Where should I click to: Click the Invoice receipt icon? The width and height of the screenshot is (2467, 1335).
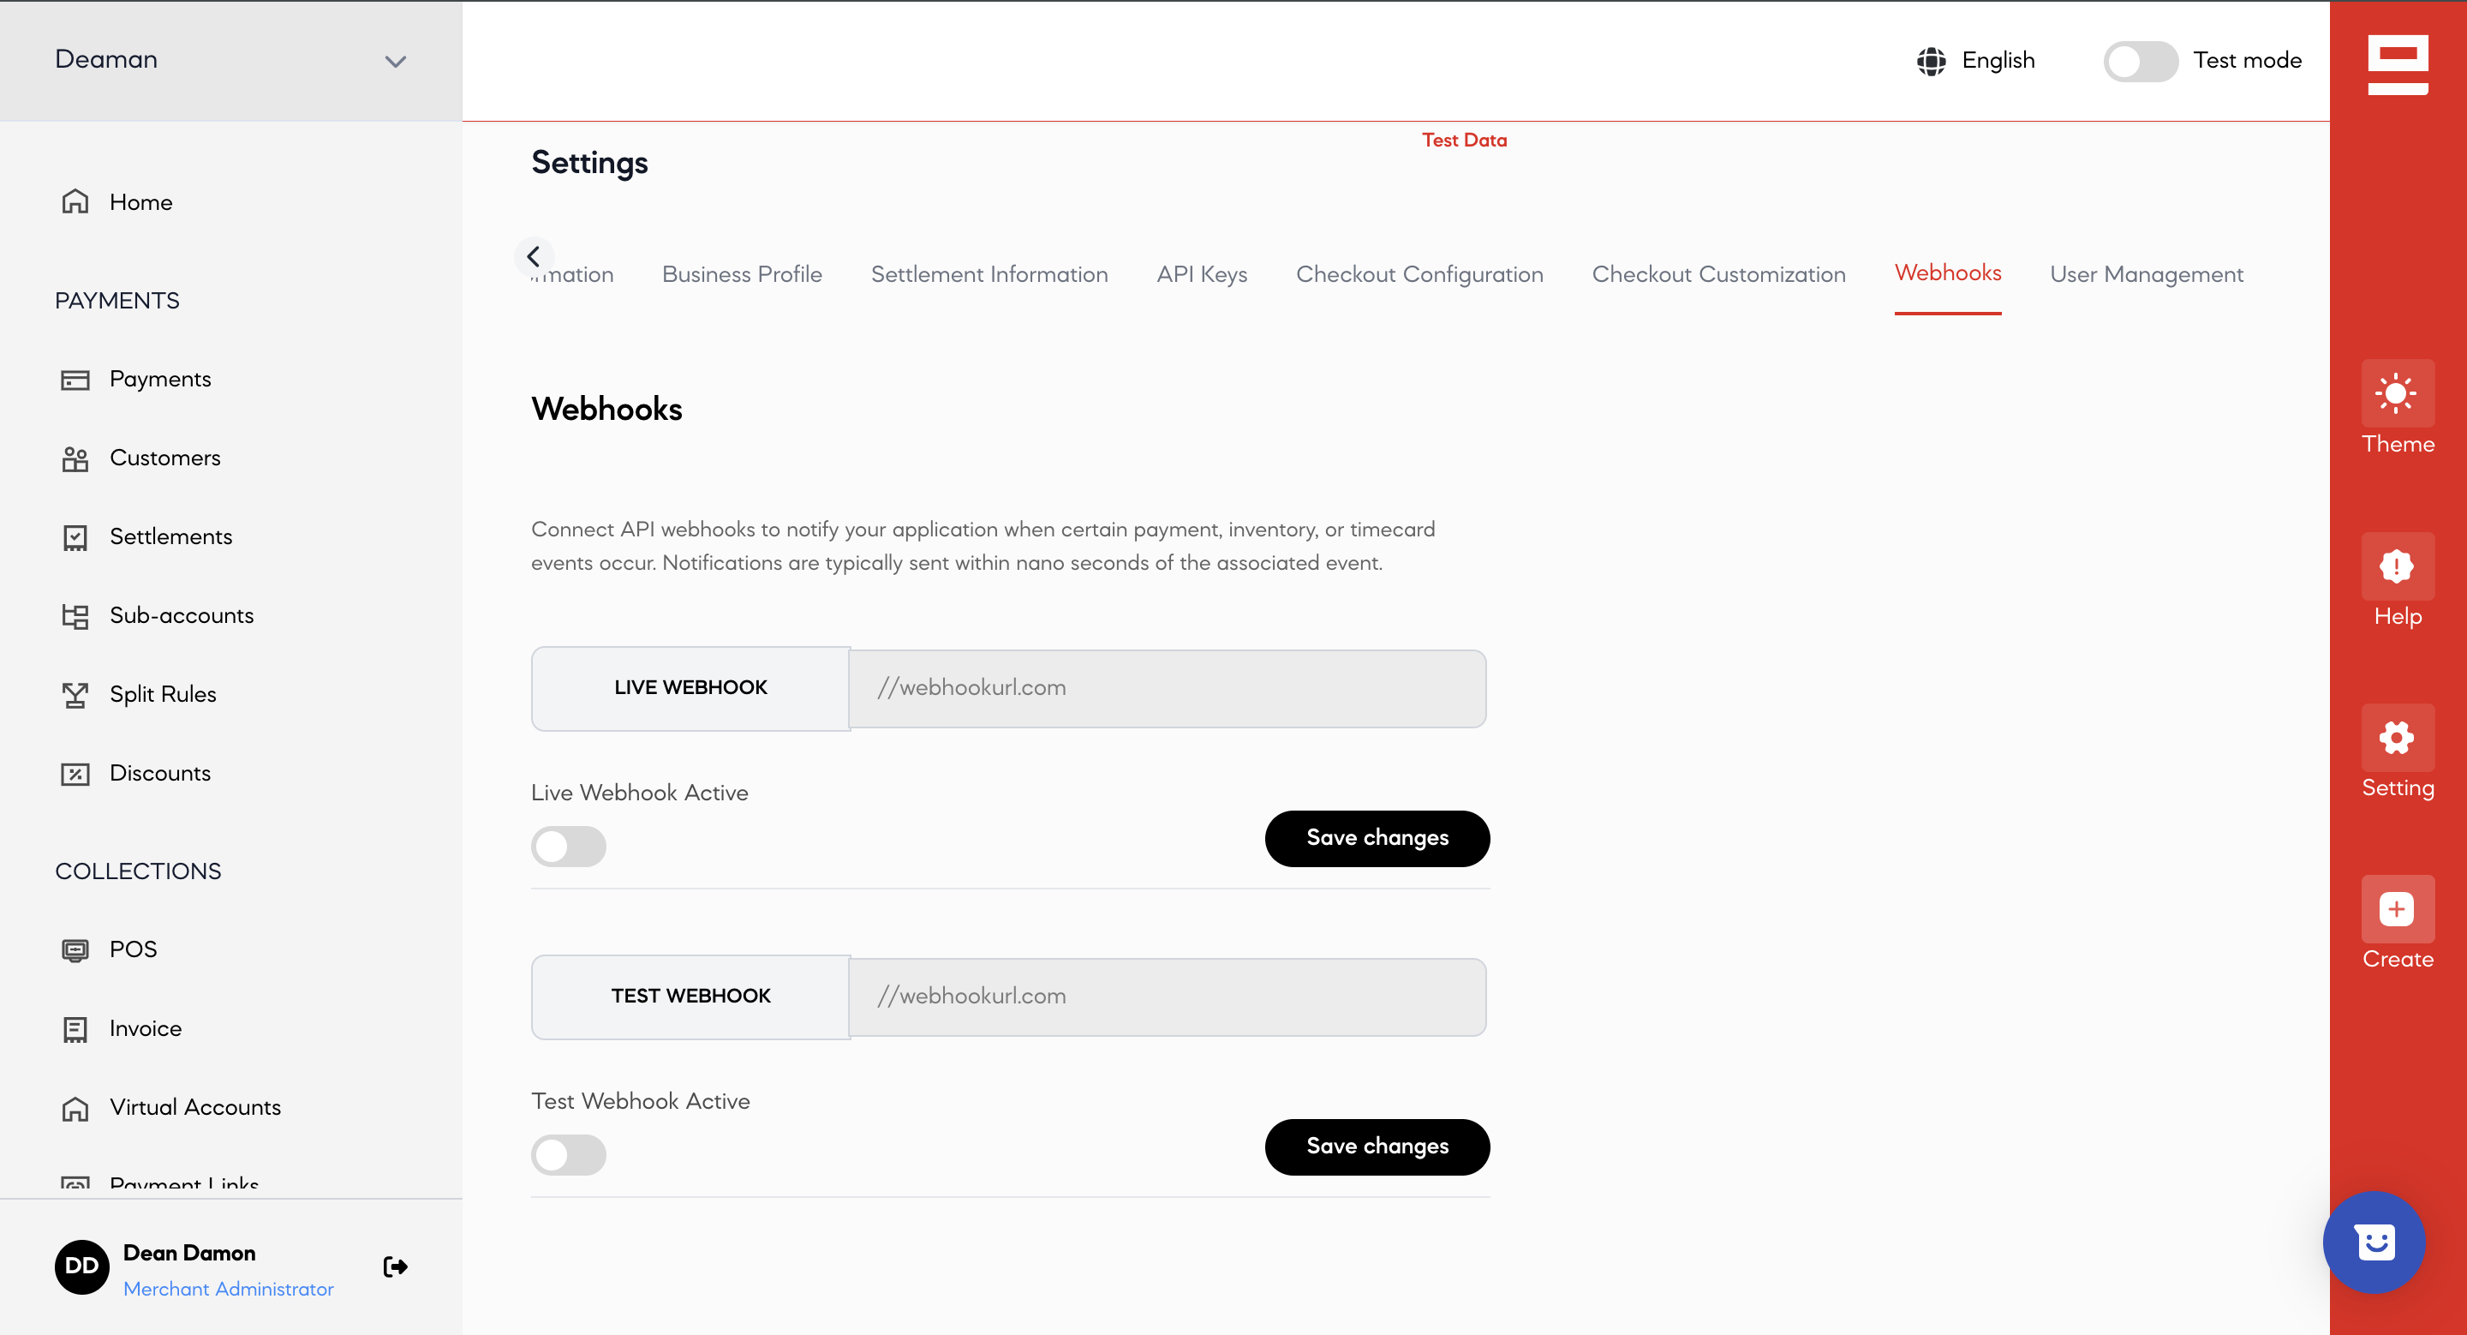[75, 1029]
